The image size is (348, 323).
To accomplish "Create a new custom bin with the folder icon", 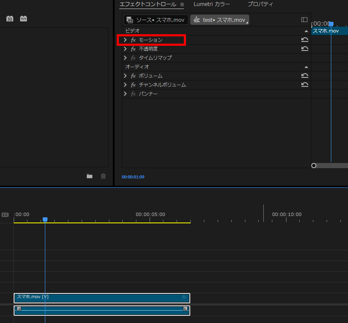I will coord(89,176).
